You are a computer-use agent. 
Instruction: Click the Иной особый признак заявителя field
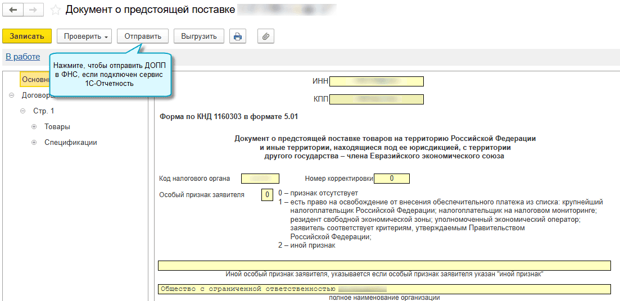coord(384,266)
